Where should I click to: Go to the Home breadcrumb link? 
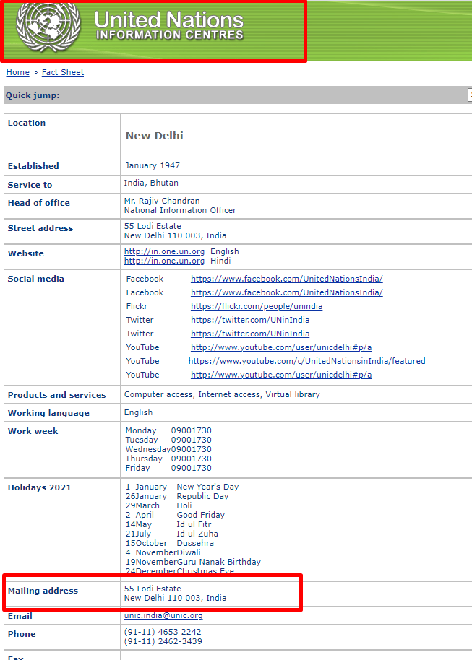(17, 72)
